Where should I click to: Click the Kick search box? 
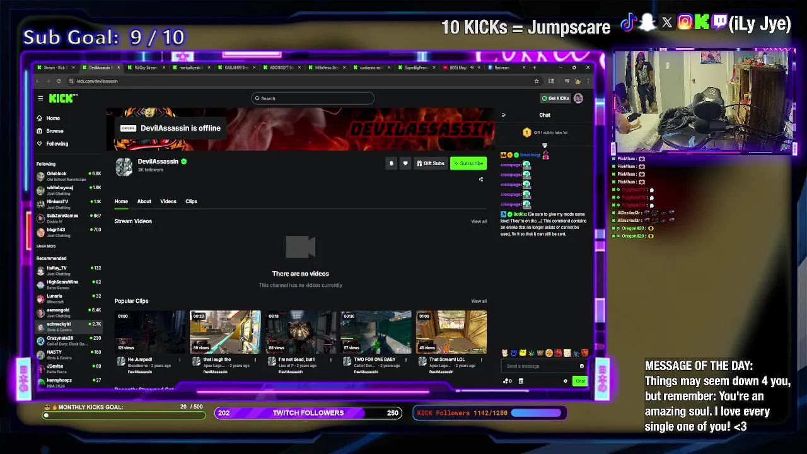click(x=313, y=98)
